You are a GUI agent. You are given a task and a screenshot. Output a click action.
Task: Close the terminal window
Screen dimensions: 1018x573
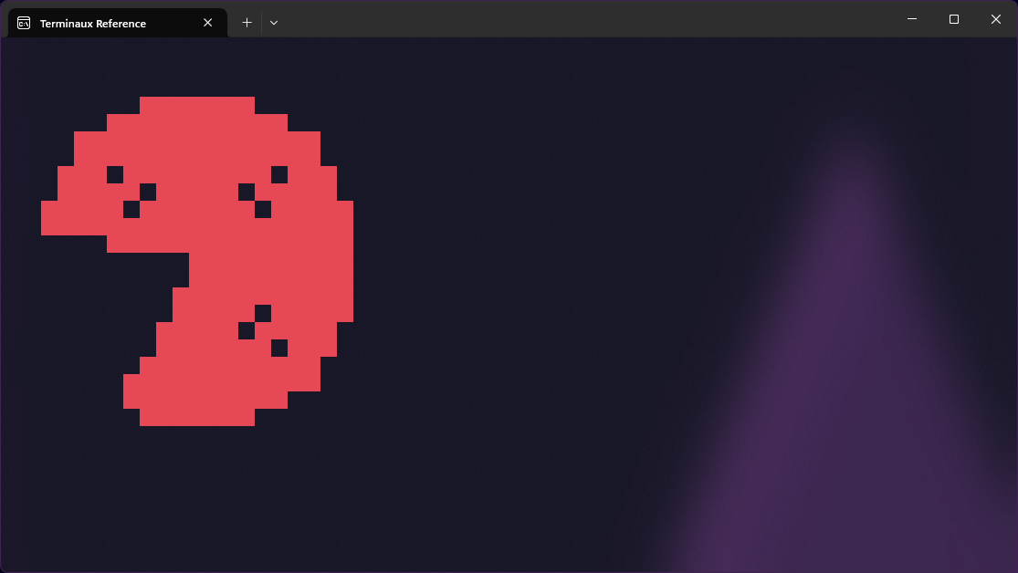click(995, 19)
